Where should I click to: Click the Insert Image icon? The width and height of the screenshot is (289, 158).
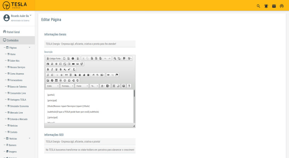tap(48, 81)
